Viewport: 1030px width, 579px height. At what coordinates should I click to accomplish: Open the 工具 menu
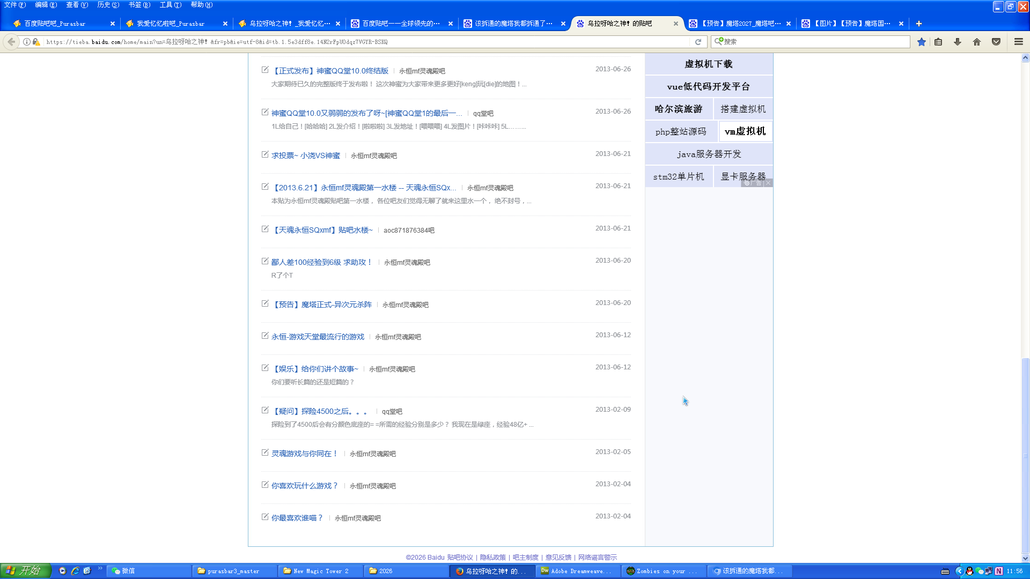point(170,5)
